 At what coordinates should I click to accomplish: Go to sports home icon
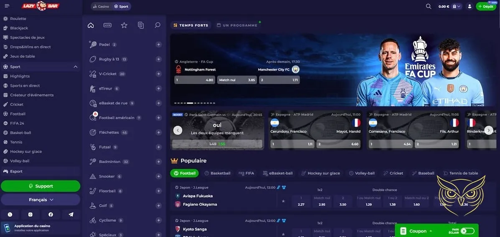(x=91, y=25)
